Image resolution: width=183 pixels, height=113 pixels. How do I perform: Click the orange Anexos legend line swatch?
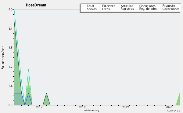[x=84, y=9]
